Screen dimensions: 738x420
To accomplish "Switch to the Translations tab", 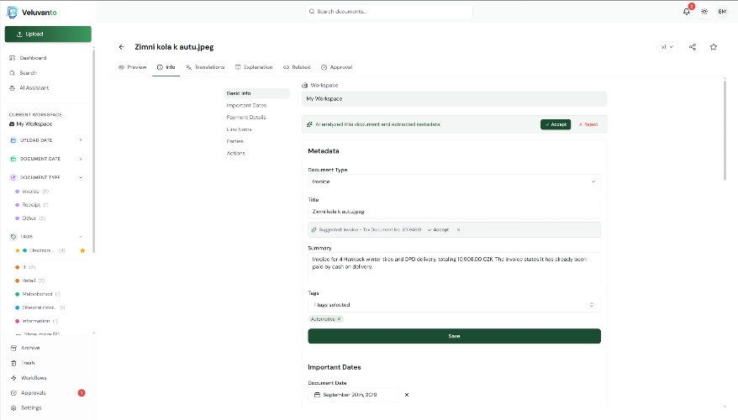I will tap(205, 66).
